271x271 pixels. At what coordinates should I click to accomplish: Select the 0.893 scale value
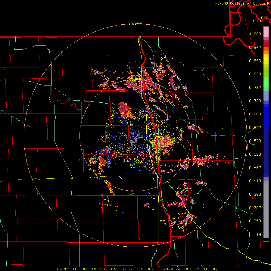[255, 61]
